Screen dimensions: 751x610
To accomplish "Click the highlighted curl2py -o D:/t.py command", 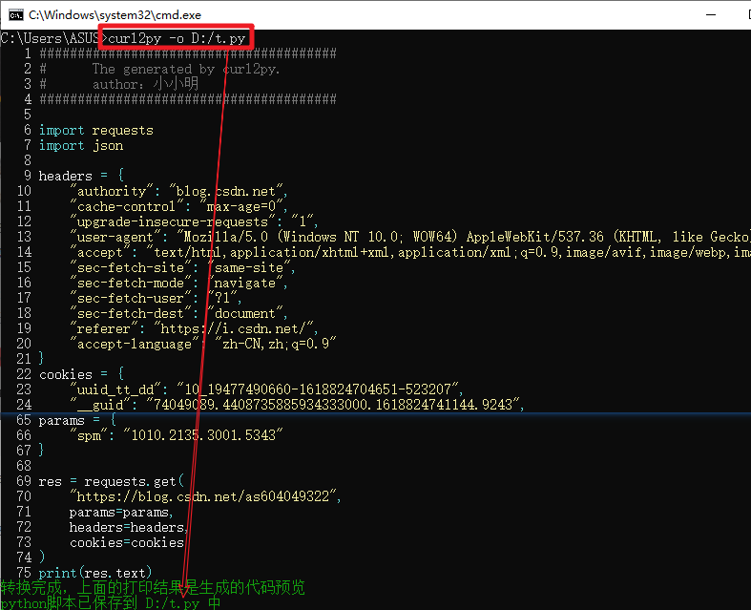I will 177,38.
